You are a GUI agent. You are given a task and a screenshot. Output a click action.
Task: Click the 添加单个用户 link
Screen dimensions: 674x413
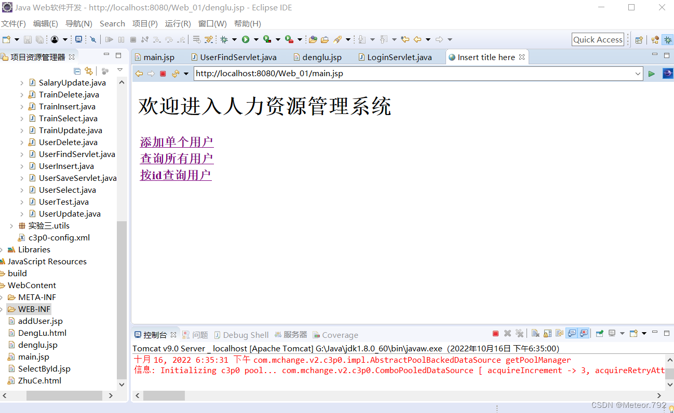(177, 141)
